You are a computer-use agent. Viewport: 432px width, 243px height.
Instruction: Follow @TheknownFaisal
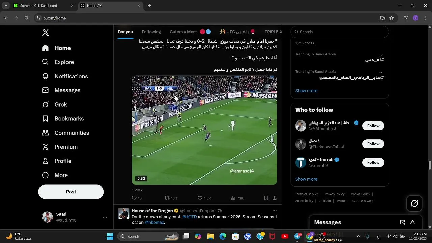(x=373, y=144)
